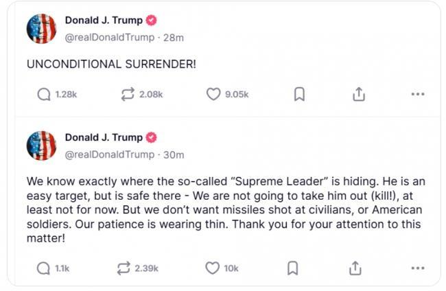446x291 pixels.
Task: Share the UNCONDITIONAL SURRENDER post
Action: click(358, 95)
